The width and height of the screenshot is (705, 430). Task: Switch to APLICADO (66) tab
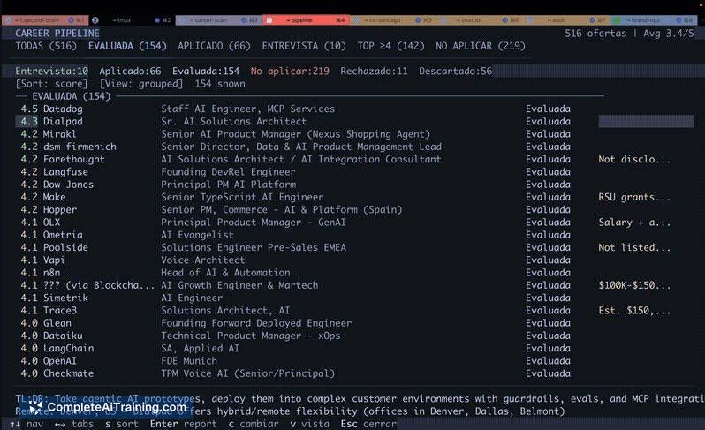click(x=214, y=46)
